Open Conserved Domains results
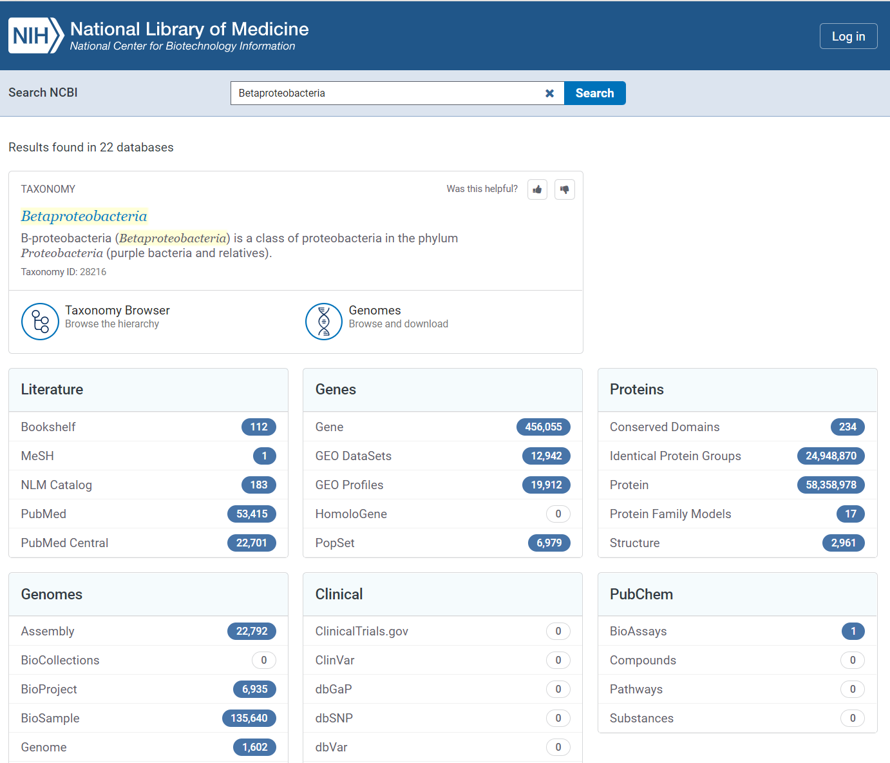This screenshot has width=890, height=763. (737, 427)
